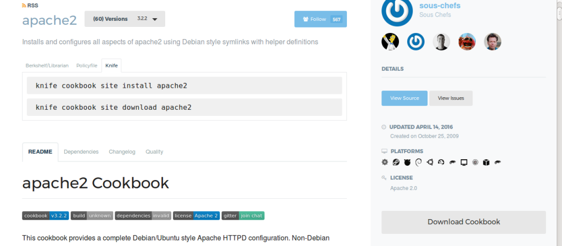This screenshot has width=562, height=246.
Task: Click the Debian swirl platform icon
Action: [x=418, y=163]
